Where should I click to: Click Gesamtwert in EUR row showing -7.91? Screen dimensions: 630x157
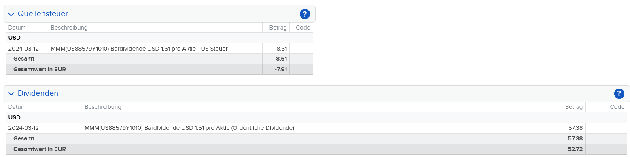click(x=159, y=70)
